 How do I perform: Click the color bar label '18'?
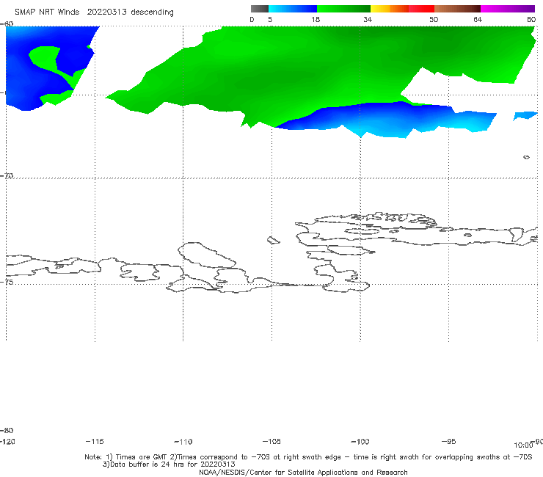(316, 19)
